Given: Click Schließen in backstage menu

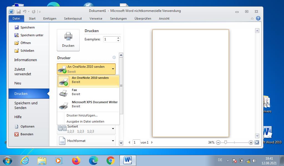Looking at the screenshot, I should point(24,51).
